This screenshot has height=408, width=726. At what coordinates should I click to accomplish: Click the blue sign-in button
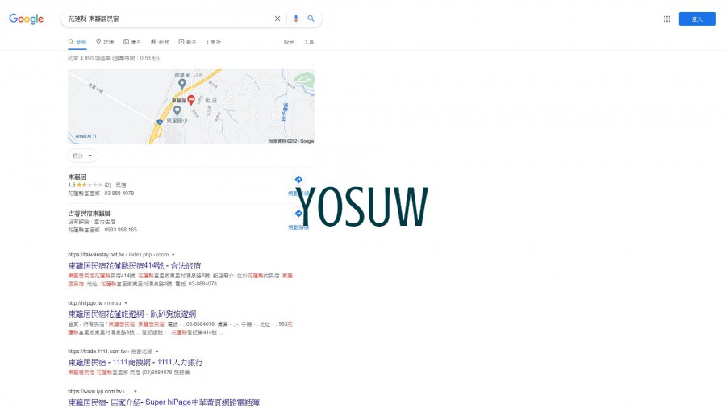click(697, 19)
